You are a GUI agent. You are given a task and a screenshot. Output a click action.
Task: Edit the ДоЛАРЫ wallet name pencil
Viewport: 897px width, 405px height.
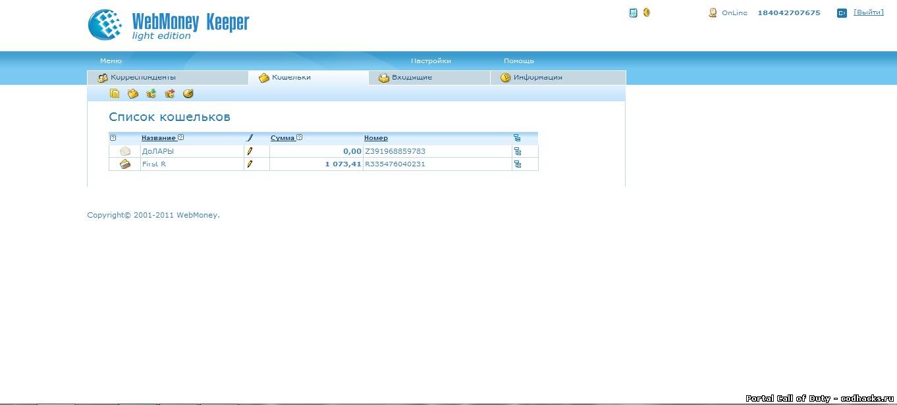pyautogui.click(x=250, y=151)
